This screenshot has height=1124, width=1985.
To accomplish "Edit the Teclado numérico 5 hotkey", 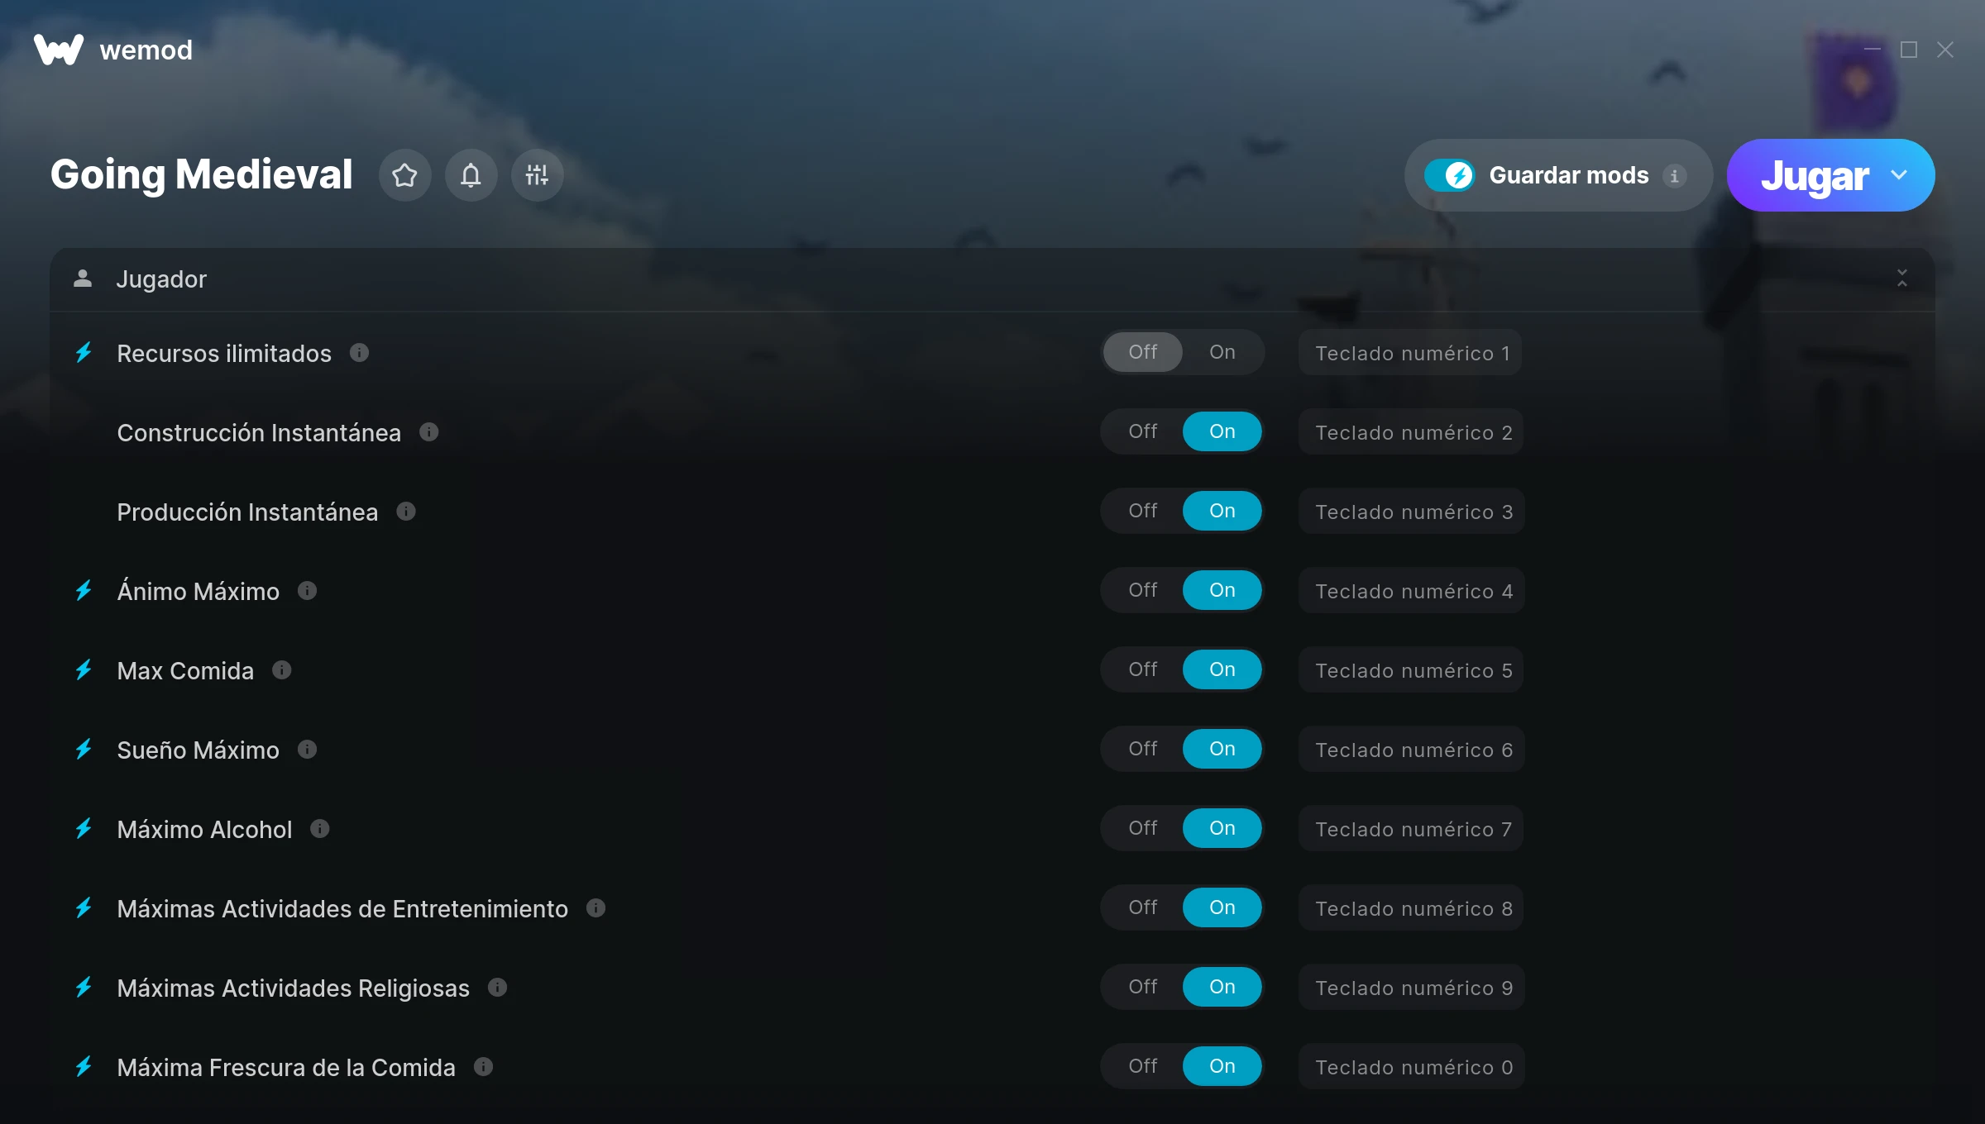I will tap(1411, 670).
